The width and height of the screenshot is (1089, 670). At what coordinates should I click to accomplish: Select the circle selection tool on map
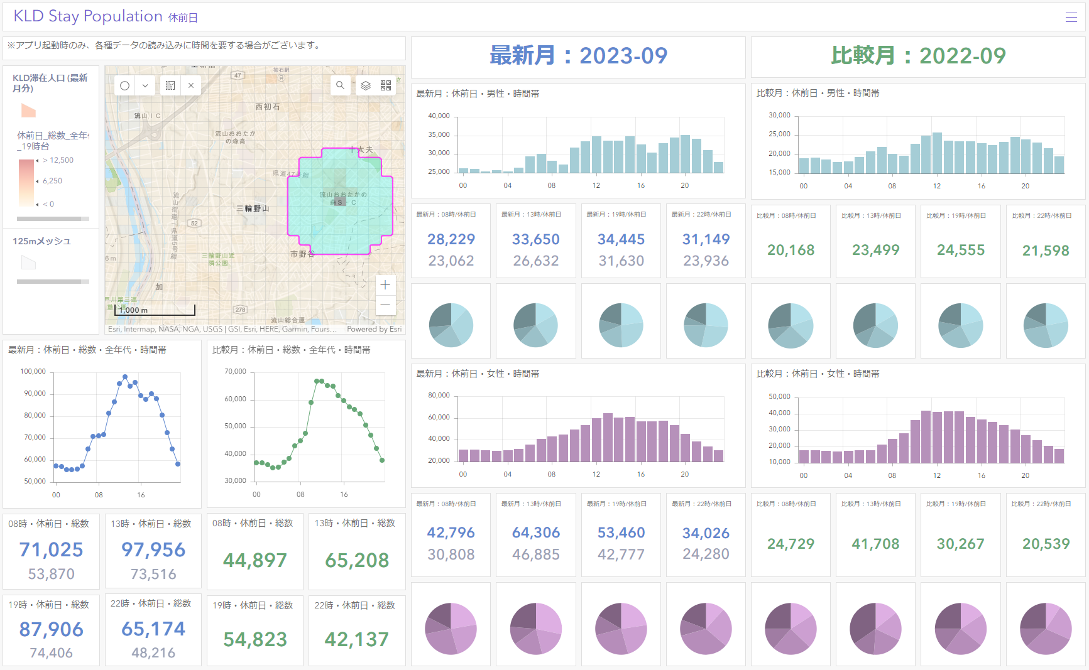125,85
